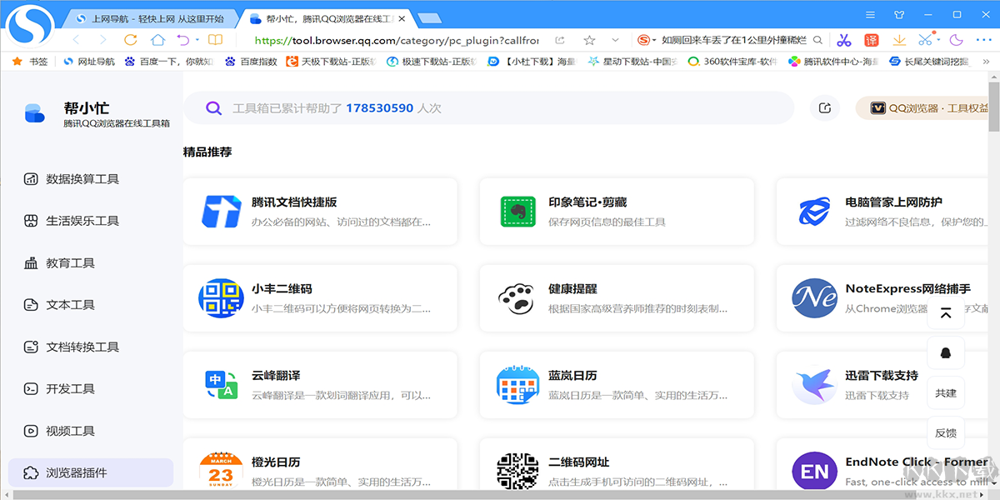1000x500 pixels.
Task: Click the 腾讯文档快捷版 card icon
Action: pos(222,212)
